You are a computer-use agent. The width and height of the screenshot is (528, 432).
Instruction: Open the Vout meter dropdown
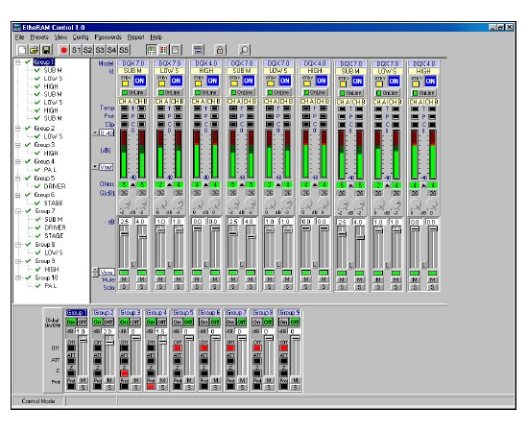pos(95,167)
